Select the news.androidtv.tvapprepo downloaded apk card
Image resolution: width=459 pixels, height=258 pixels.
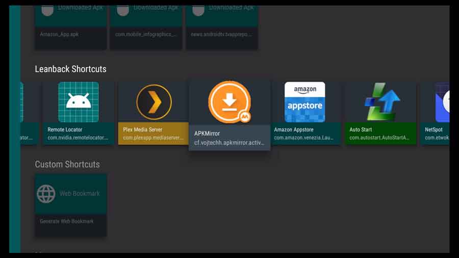click(x=222, y=28)
